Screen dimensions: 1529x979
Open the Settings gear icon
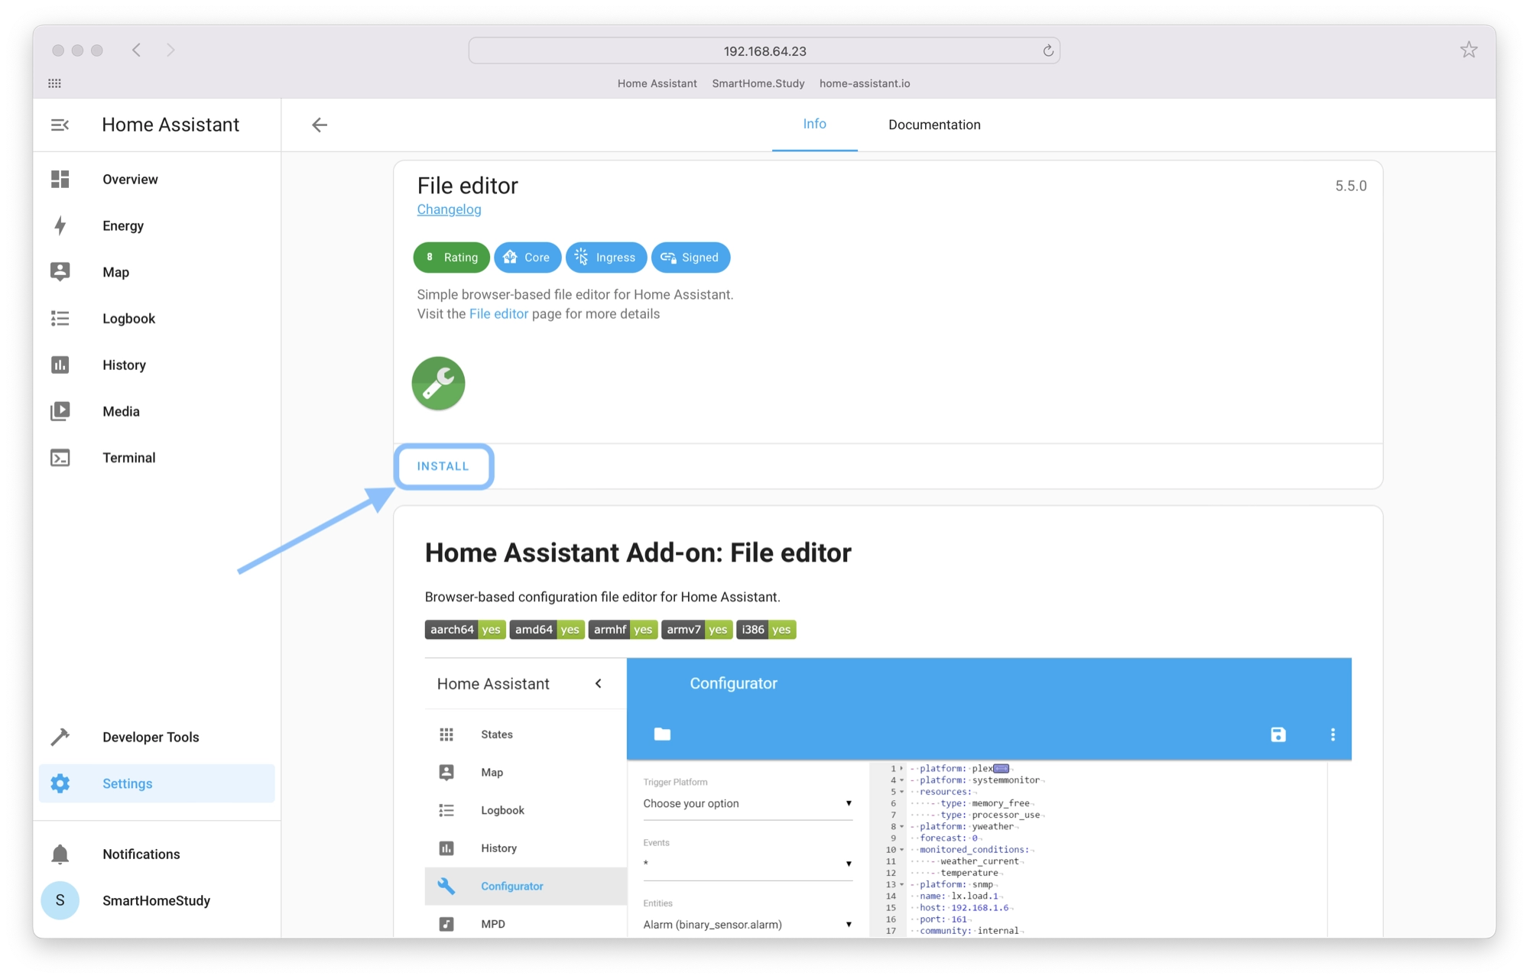coord(60,783)
